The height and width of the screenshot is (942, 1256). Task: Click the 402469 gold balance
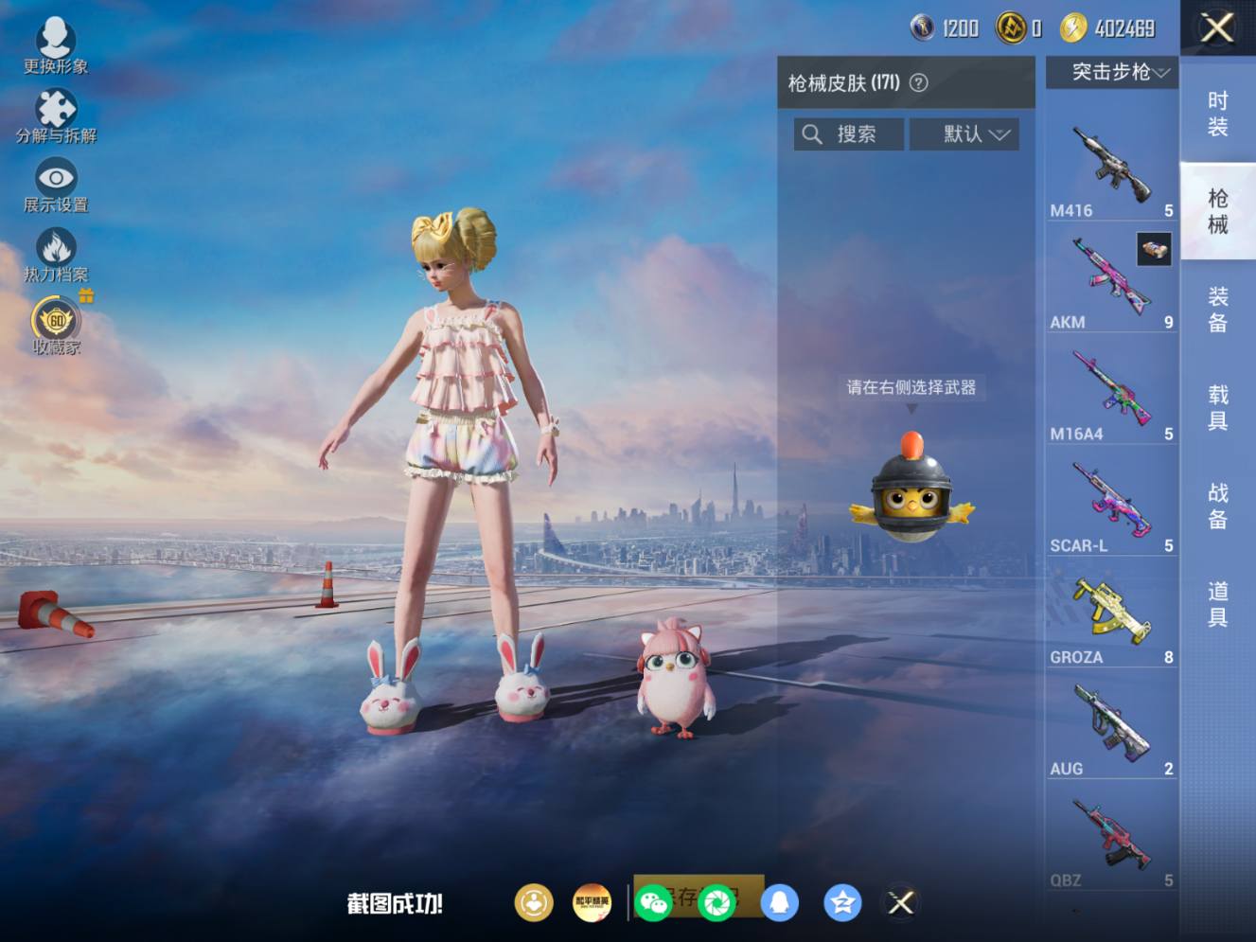(1124, 28)
